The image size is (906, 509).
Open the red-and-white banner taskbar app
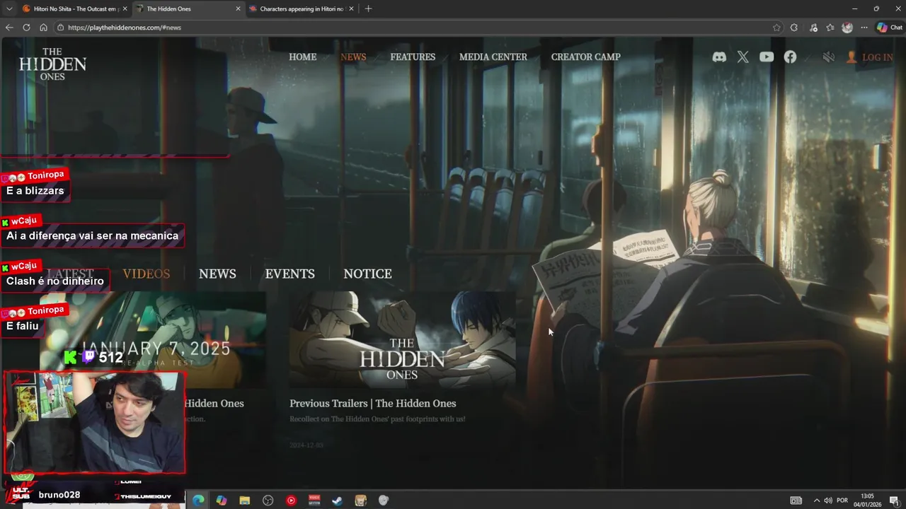click(x=314, y=501)
